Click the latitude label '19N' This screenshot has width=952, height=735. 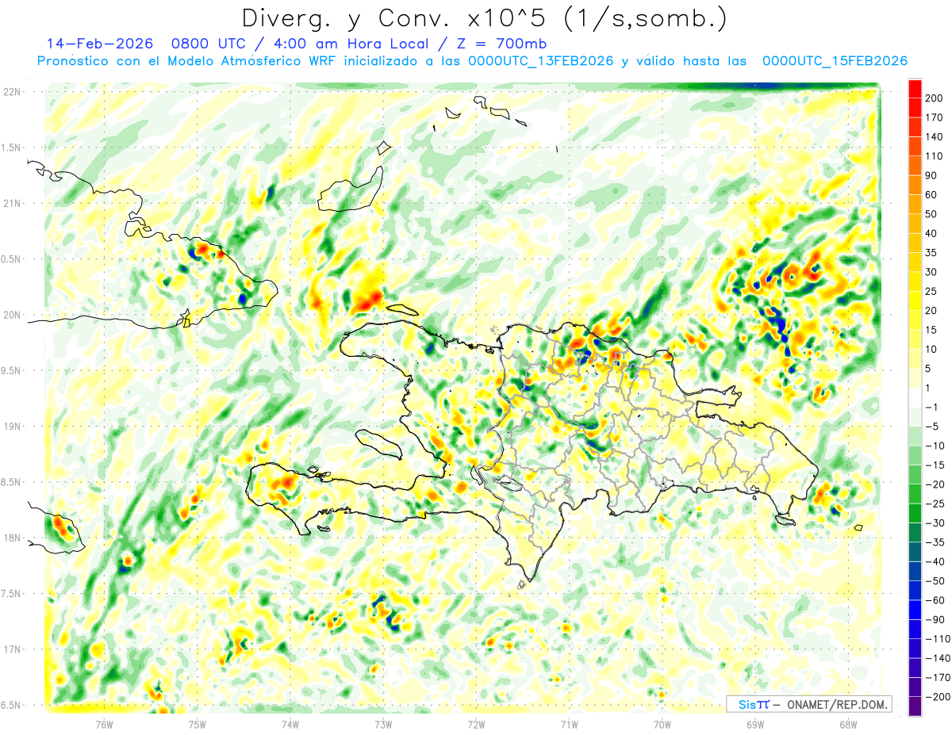point(12,427)
